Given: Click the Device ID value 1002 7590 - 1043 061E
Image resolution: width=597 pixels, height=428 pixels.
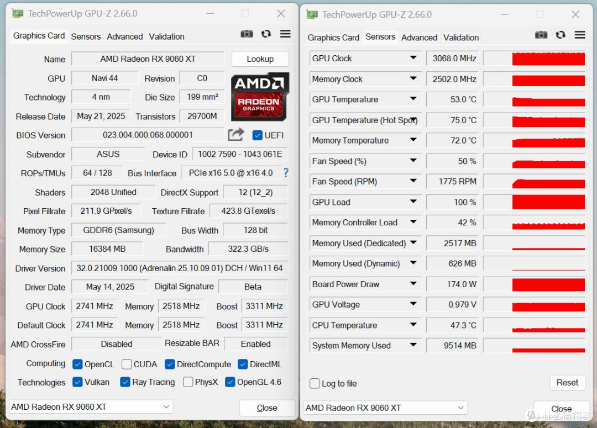Looking at the screenshot, I should [240, 154].
